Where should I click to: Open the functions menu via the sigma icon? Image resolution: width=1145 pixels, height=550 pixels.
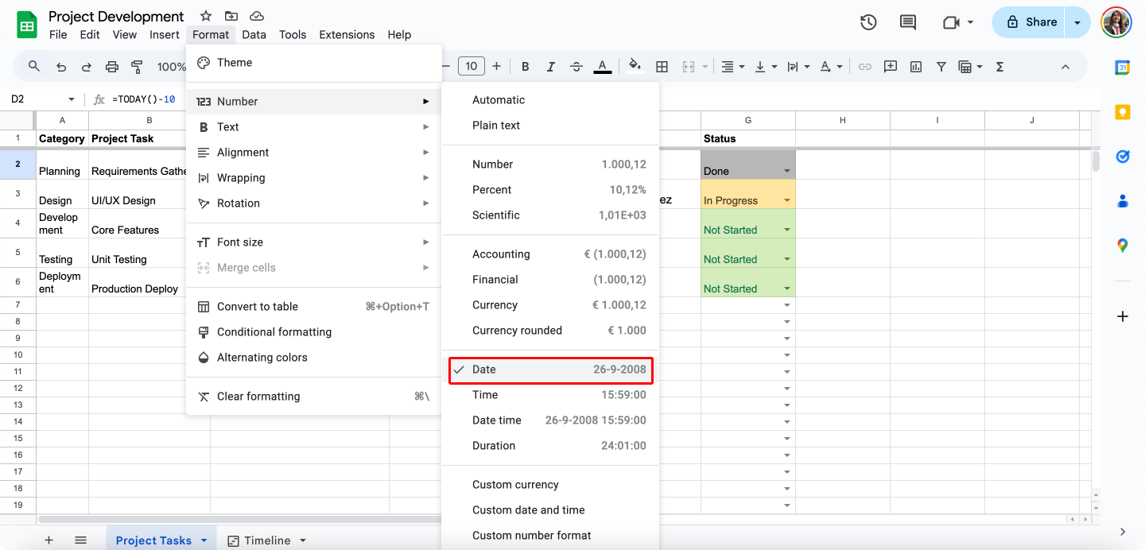[x=999, y=66]
